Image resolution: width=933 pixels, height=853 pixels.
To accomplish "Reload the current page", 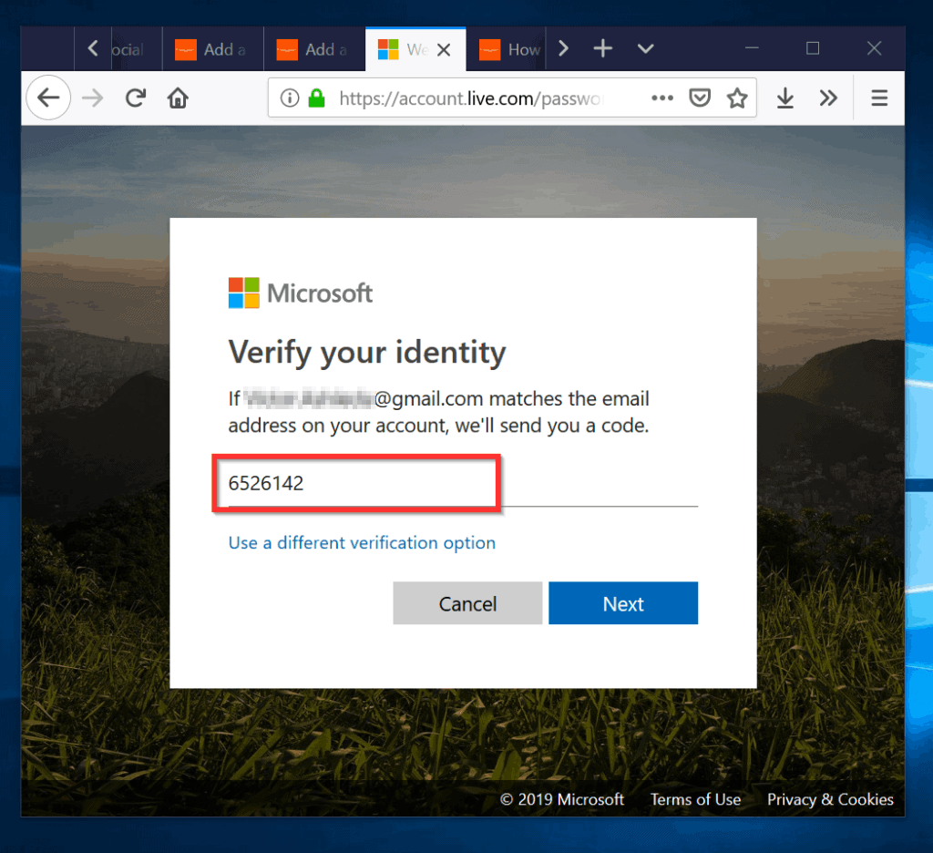I will (x=136, y=98).
